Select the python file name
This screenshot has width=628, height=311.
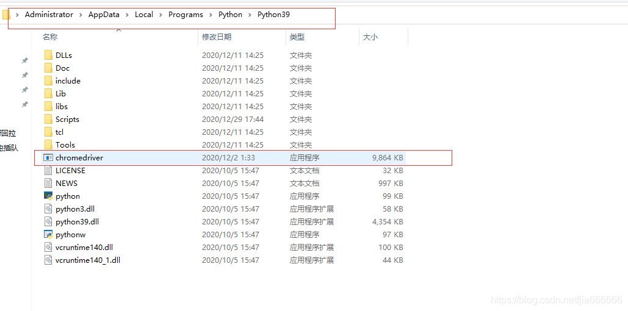(x=68, y=196)
